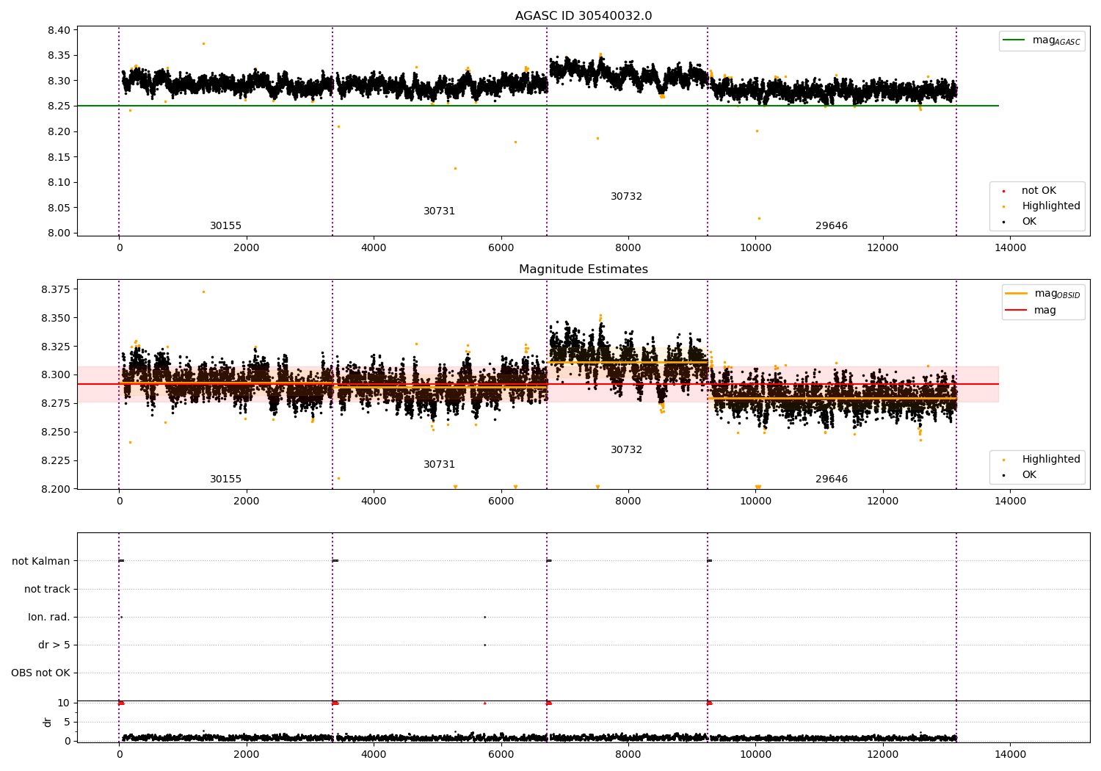Screen dimensions: 1101x771
Task: Click the "OBS not OK" row label
Action: click(40, 673)
